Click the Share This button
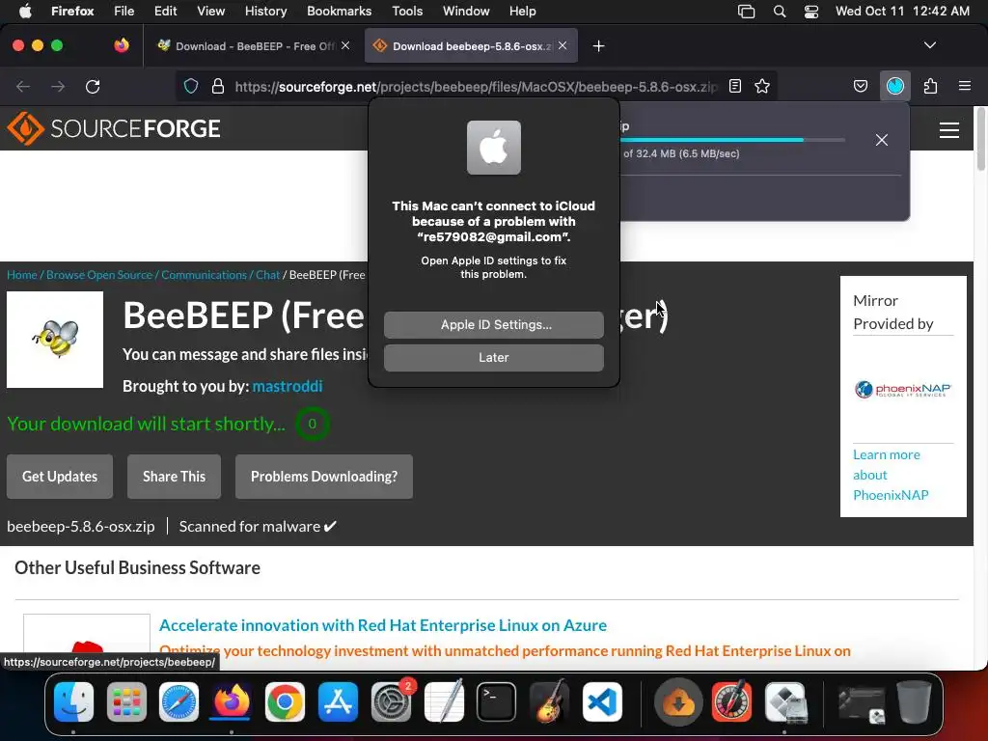The image size is (988, 741). pos(174,477)
